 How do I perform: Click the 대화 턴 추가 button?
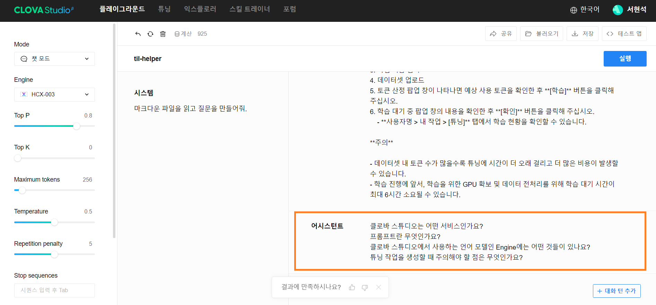click(x=617, y=291)
